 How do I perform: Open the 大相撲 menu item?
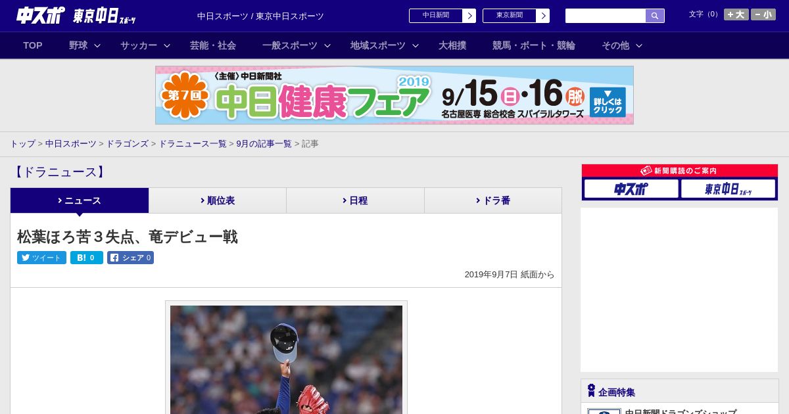coord(452,45)
